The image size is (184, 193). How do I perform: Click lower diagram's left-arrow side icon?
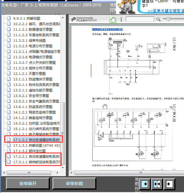(x=174, y=120)
